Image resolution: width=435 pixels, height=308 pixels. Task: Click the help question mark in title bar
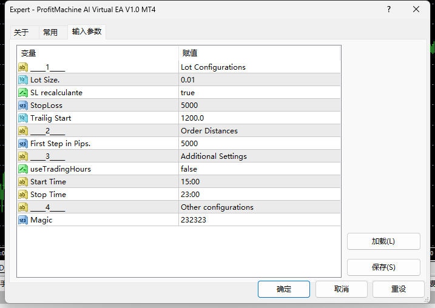389,10
